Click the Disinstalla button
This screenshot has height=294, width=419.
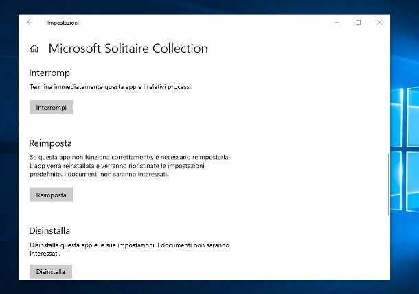pyautogui.click(x=51, y=271)
